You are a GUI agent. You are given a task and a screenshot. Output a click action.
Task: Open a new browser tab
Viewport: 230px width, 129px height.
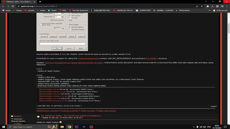click(x=40, y=2)
